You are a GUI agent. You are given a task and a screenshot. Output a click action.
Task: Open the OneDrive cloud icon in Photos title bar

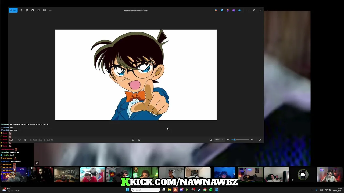(240, 10)
